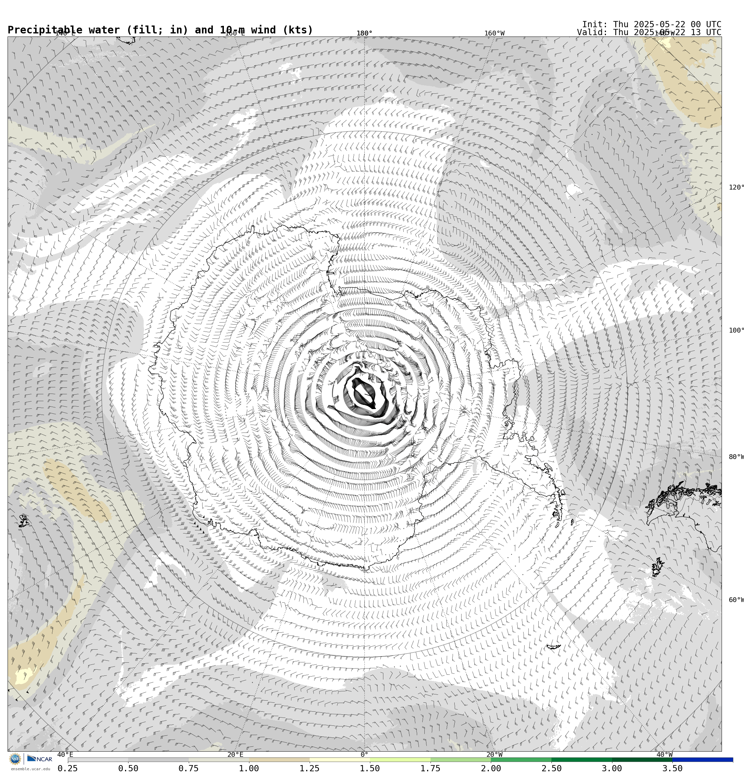Click the 140°E longitude label at top

click(x=65, y=33)
